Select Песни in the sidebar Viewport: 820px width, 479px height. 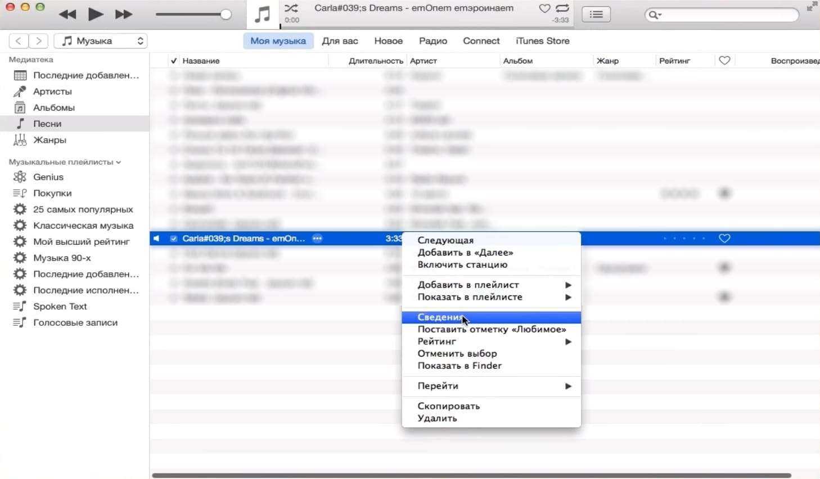click(75, 124)
